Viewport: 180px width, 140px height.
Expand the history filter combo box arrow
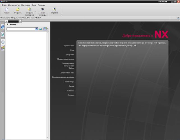[37, 29]
